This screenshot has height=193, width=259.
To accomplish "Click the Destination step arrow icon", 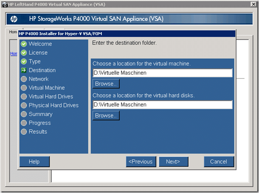I will pyautogui.click(x=24, y=70).
